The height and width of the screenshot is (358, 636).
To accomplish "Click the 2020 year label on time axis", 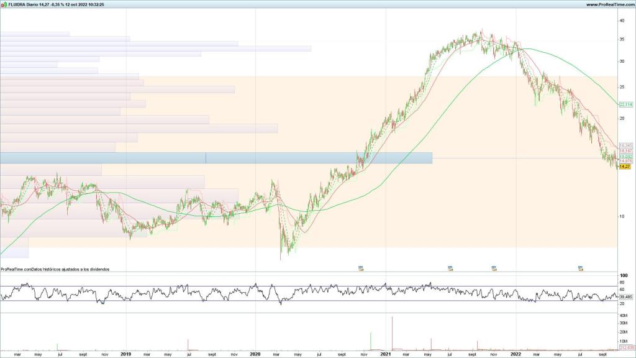I will click(255, 354).
